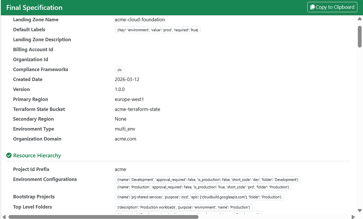Select the Resource Hierarchy section heading

37,155
